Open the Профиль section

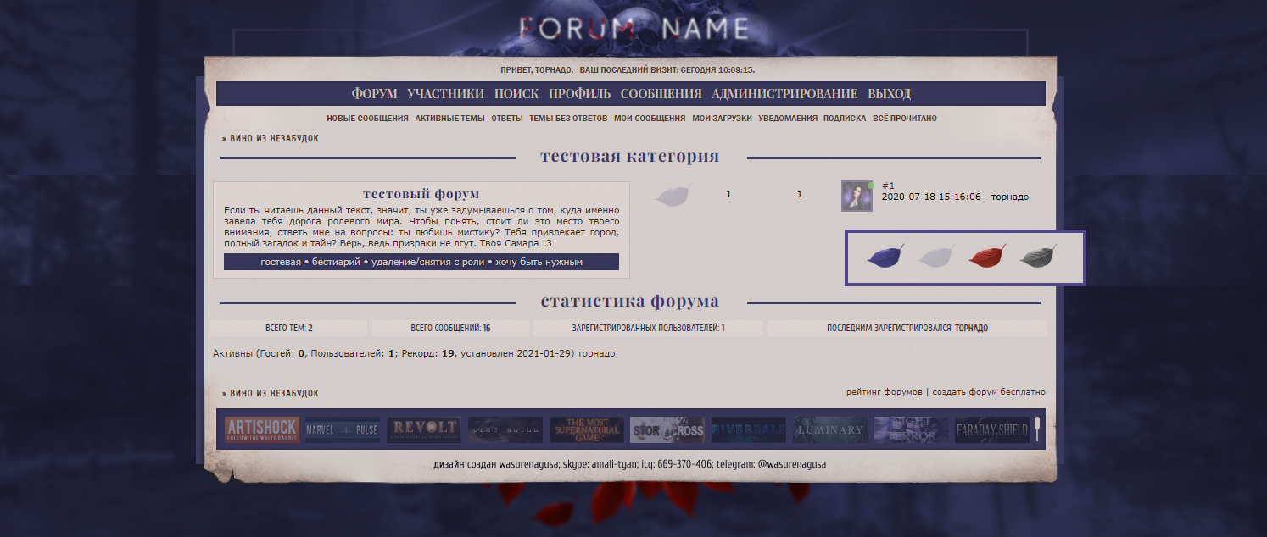point(579,94)
